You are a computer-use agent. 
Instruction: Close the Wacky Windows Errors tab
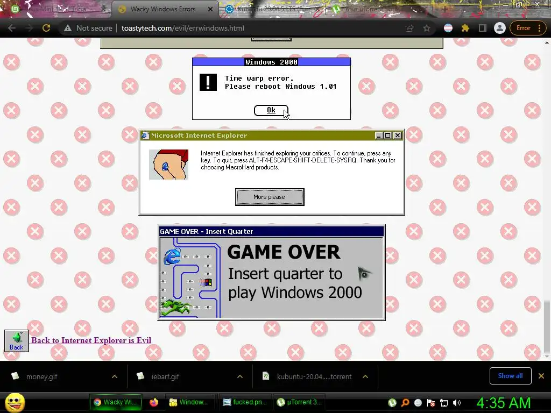tap(210, 9)
